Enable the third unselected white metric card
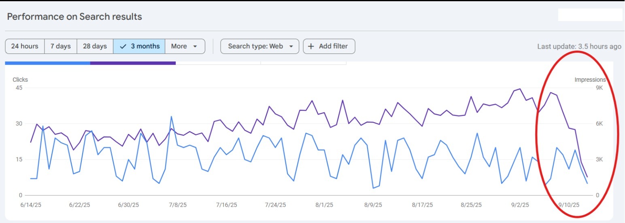Screen dimensions: 625x223 click(218, 63)
